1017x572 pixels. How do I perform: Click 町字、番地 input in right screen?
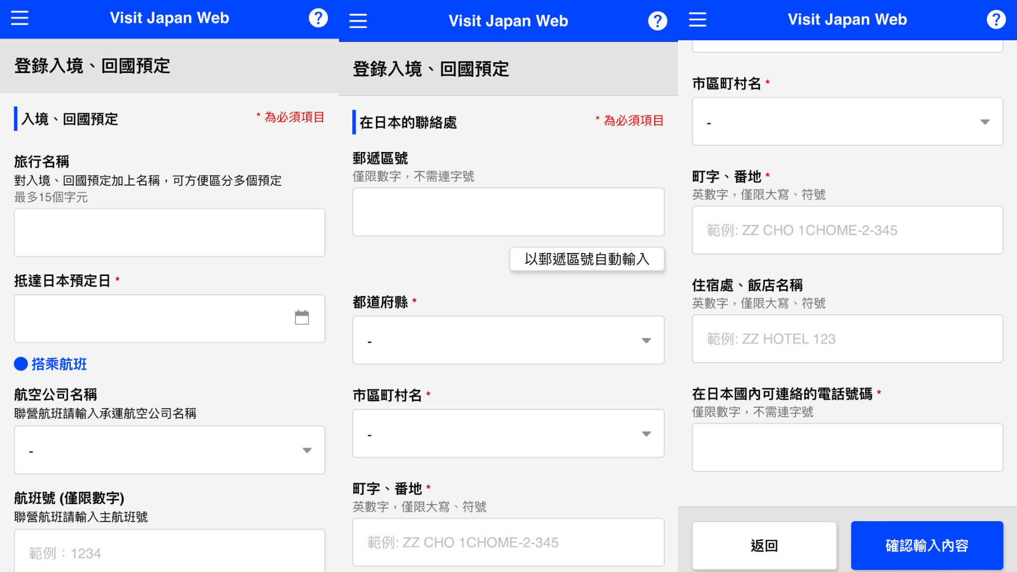coord(847,230)
